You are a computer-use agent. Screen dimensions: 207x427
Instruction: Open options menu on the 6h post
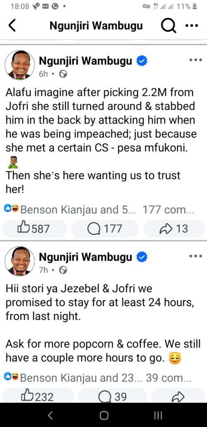[x=196, y=60]
